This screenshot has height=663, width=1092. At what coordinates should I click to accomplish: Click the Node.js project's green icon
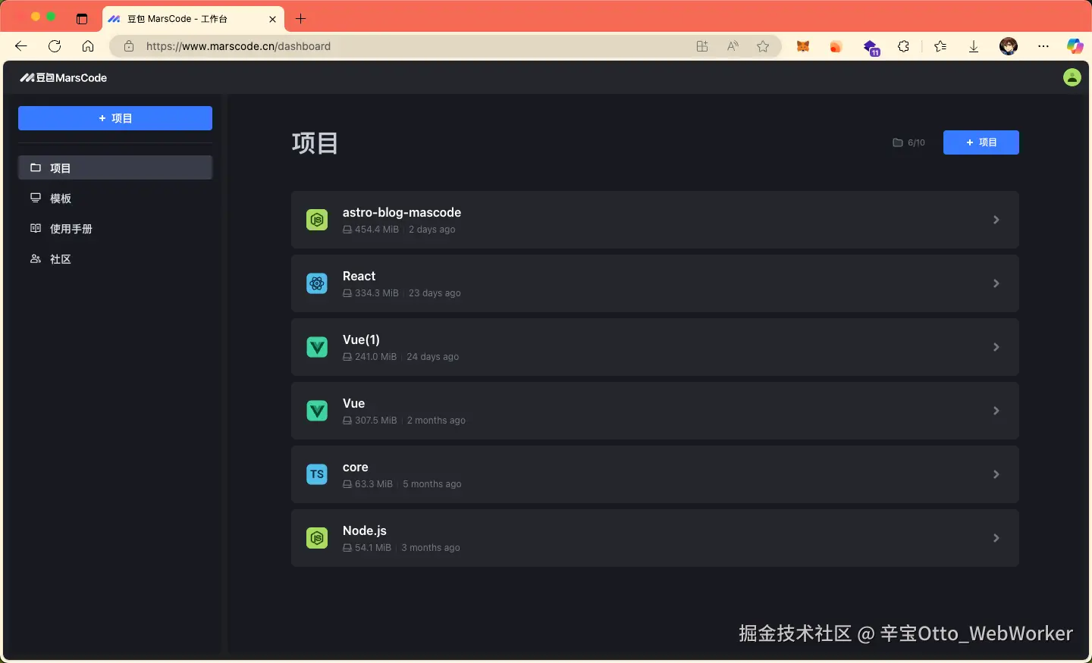pyautogui.click(x=317, y=538)
